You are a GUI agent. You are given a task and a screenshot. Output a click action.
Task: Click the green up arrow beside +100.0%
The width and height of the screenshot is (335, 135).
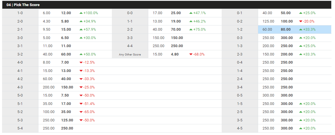81,13
